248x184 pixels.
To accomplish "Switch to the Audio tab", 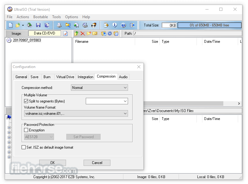I will click(123, 77).
